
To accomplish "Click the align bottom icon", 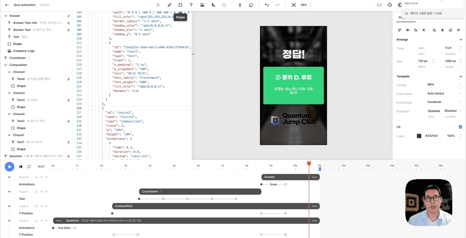I will (416, 30).
